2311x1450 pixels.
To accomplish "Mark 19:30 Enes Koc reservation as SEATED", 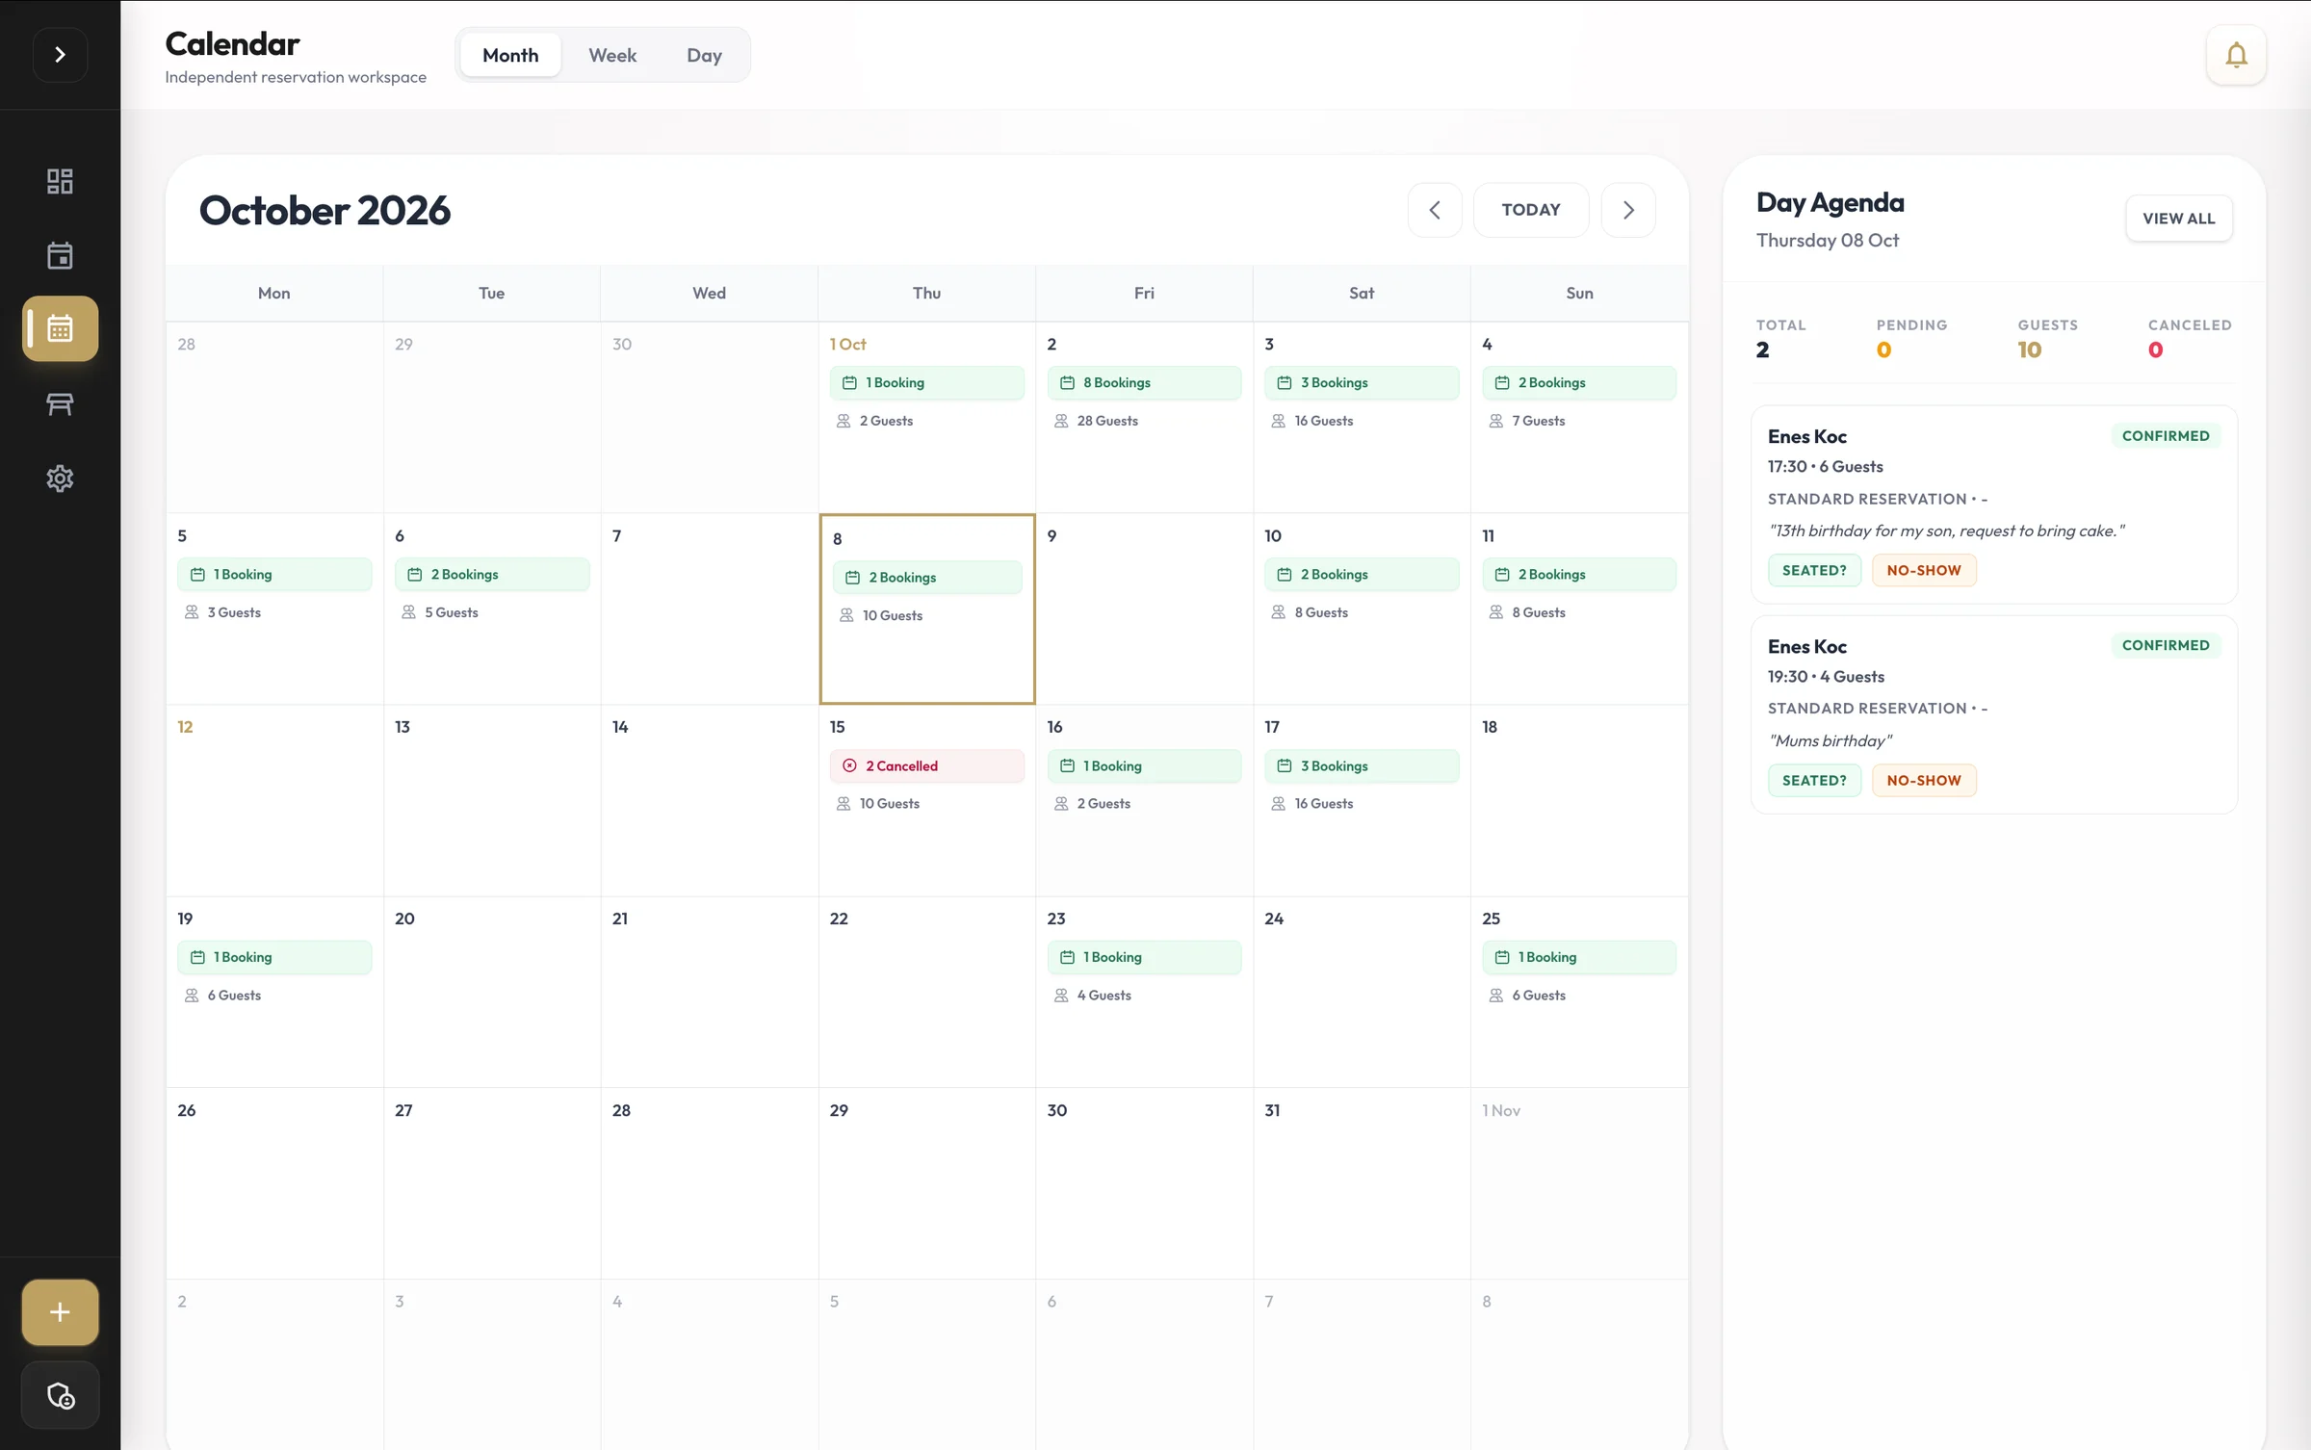I will [x=1814, y=780].
